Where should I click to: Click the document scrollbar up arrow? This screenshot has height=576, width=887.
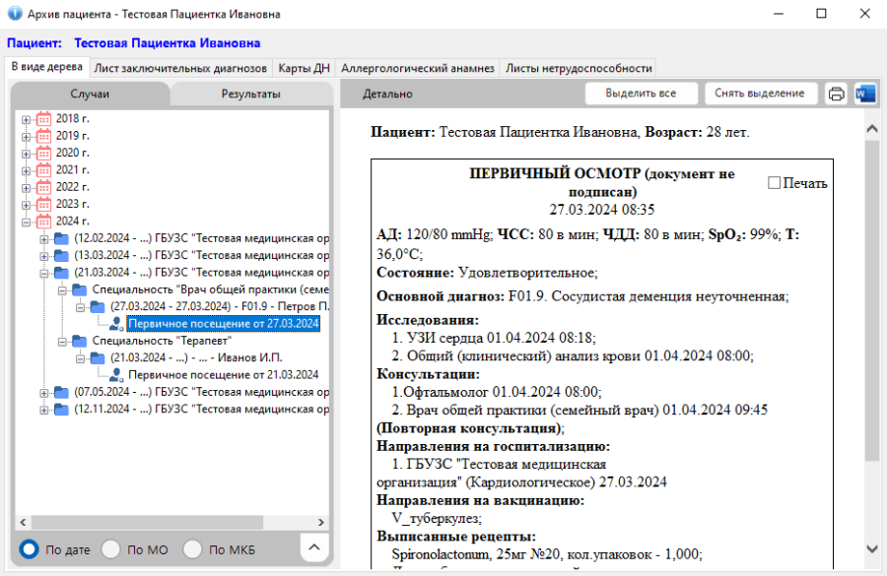click(872, 129)
